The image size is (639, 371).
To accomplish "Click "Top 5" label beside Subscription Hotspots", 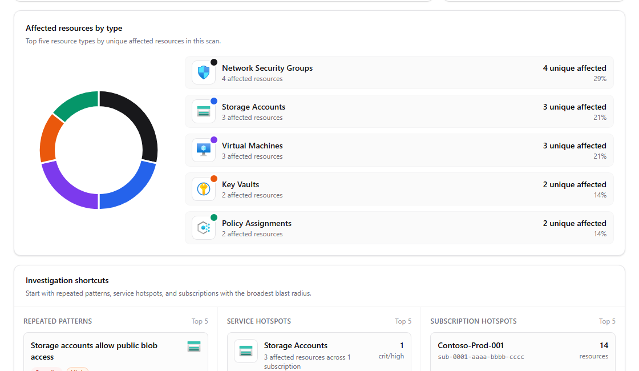I will coord(607,321).
